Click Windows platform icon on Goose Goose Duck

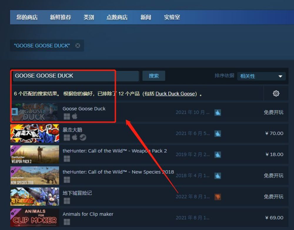67,116
